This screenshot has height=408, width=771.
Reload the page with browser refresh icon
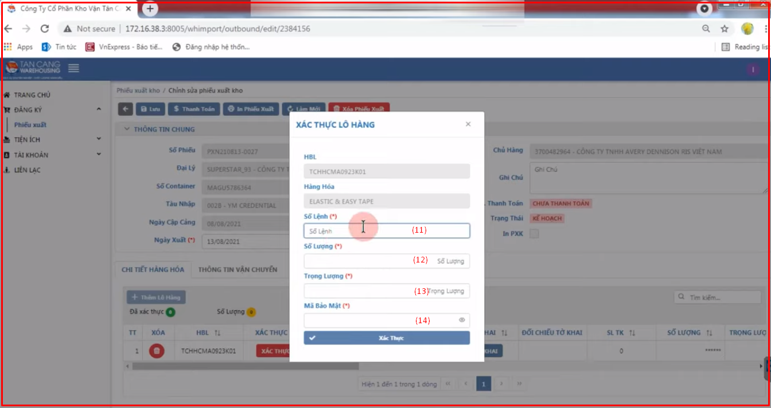pos(45,29)
